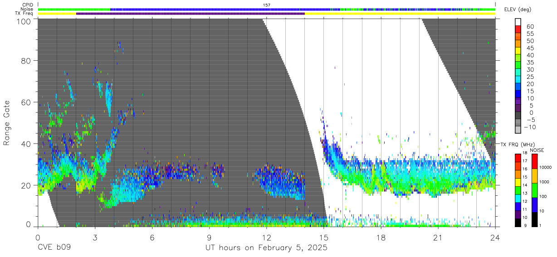Viewport: 557px width, 257px height.
Task: Click the Range Gate axis title
Action: click(x=7, y=123)
